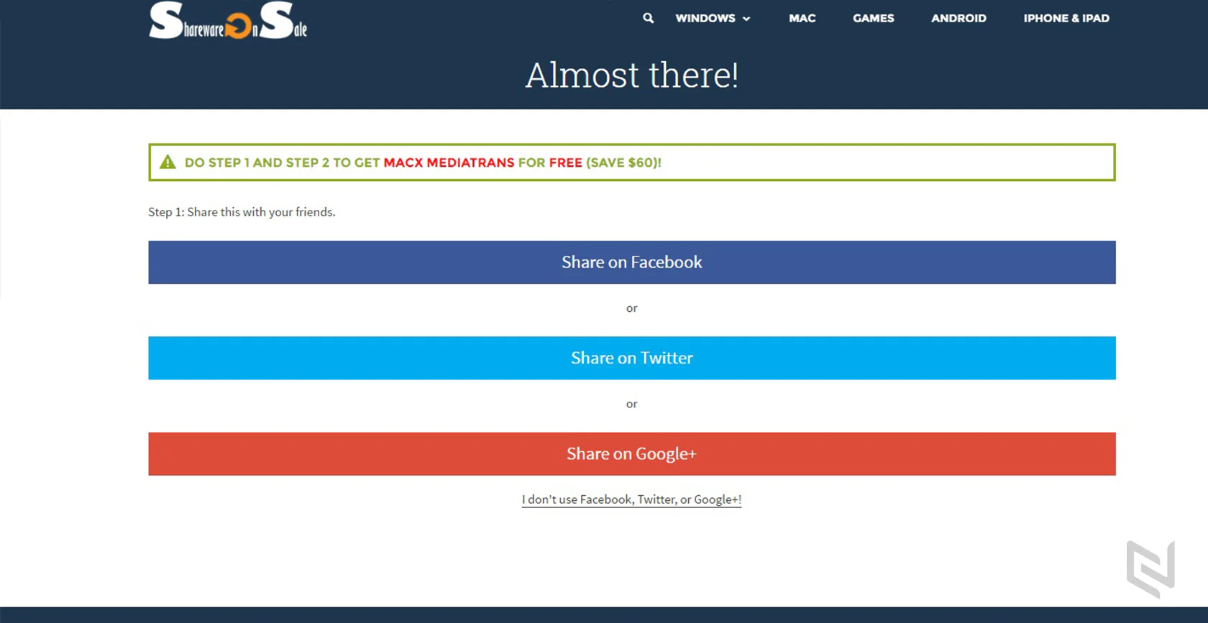The image size is (1208, 623).
Task: Open the Games menu item
Action: coord(874,18)
